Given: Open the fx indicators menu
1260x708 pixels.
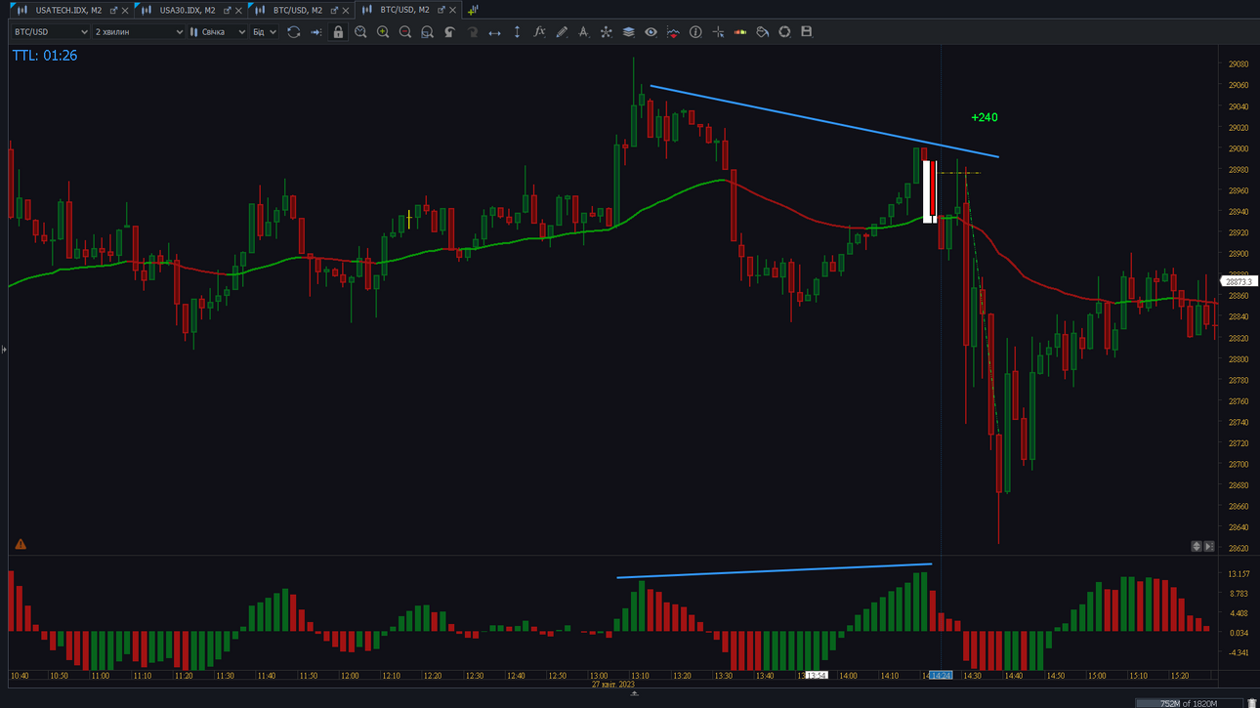Looking at the screenshot, I should pos(539,32).
